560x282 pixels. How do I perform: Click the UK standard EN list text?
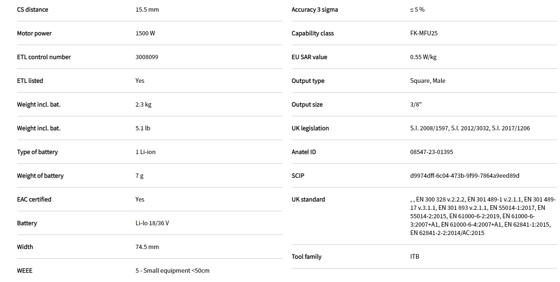(482, 216)
